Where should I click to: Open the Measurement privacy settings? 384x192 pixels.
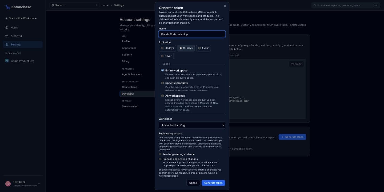(x=130, y=106)
